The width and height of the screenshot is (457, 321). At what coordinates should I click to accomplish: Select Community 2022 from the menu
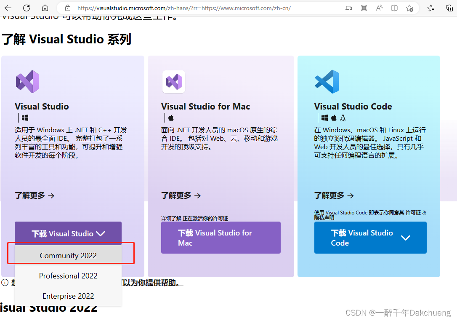click(68, 255)
